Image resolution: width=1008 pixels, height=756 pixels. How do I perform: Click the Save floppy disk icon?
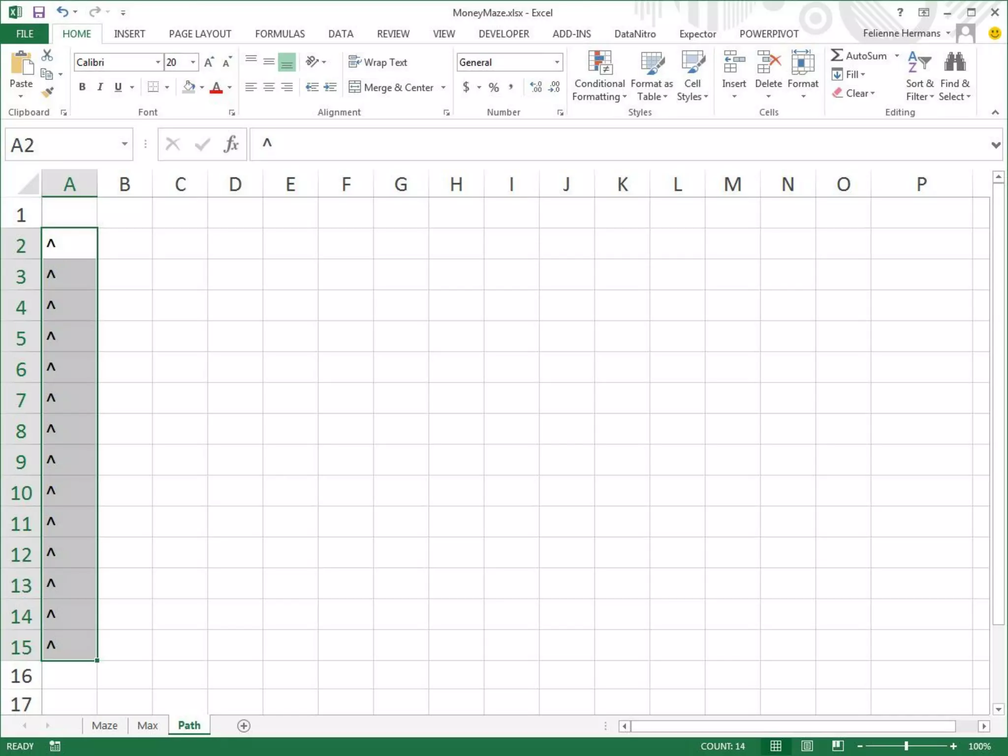(38, 12)
